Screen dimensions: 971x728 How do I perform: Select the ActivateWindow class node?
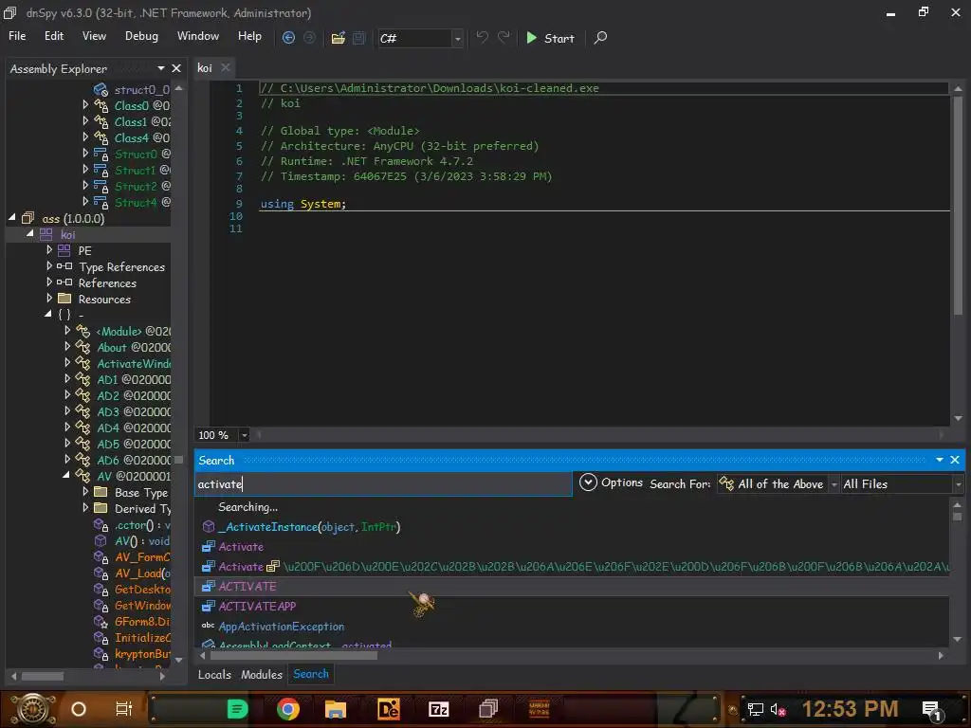[133, 363]
